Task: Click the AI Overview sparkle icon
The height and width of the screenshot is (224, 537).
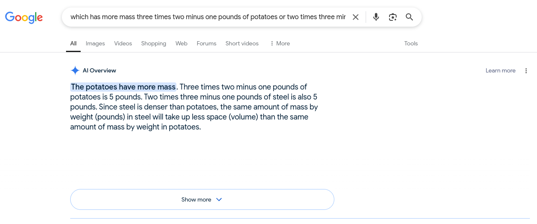Action: [x=75, y=70]
